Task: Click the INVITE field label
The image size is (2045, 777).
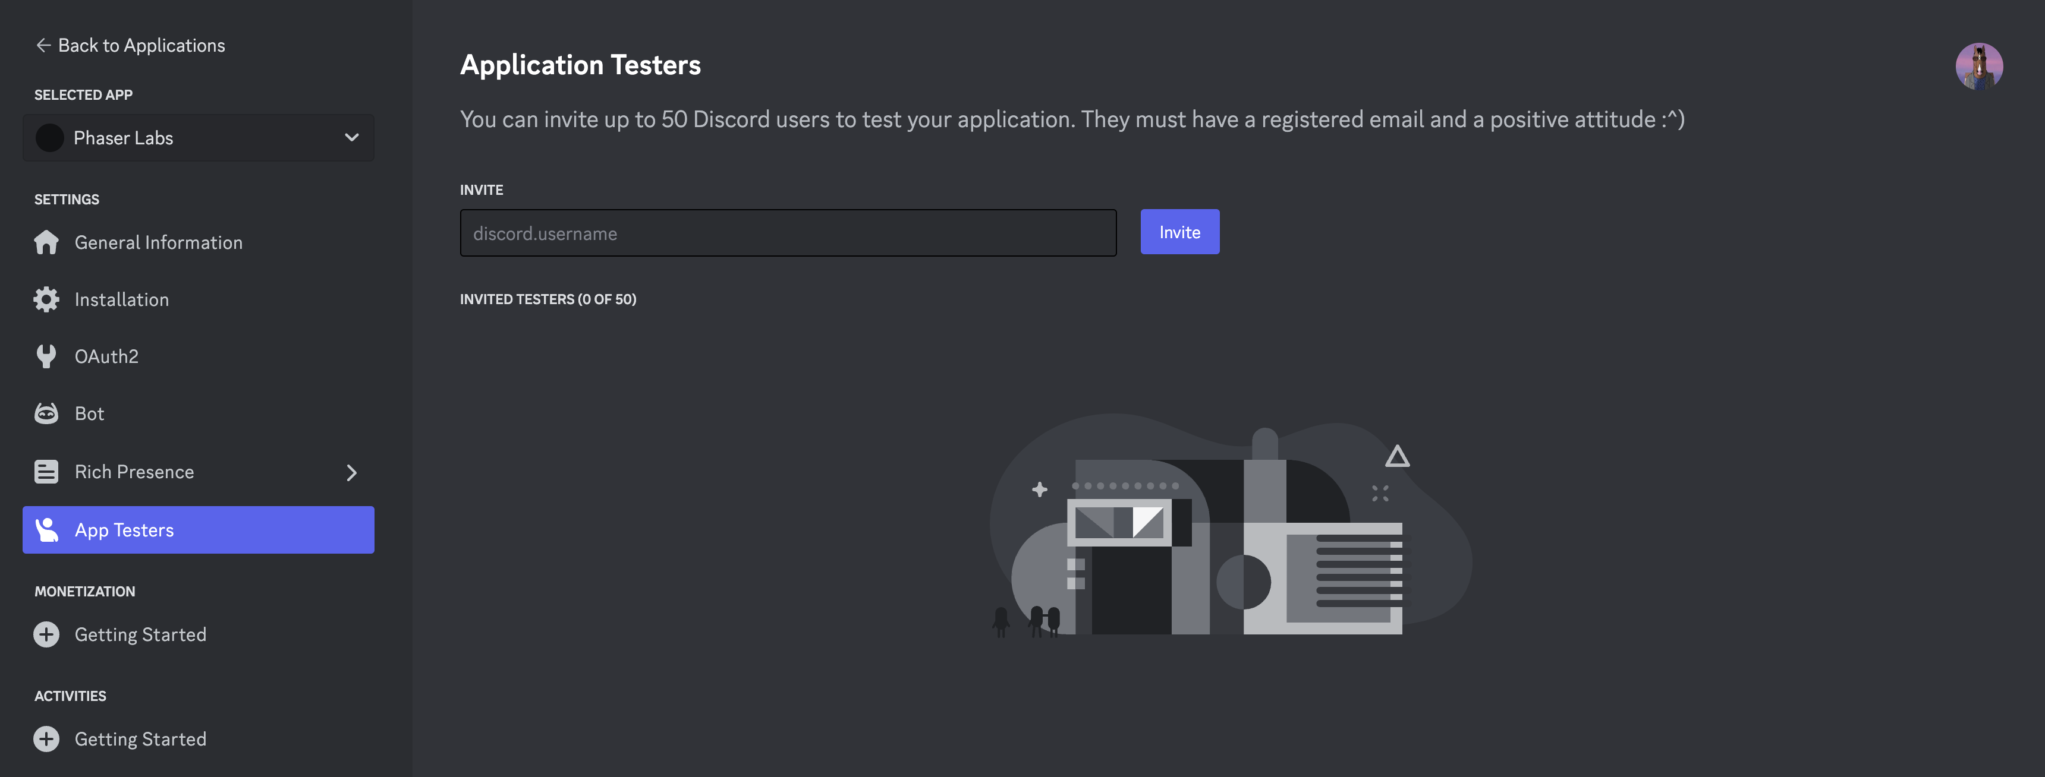Action: (481, 189)
